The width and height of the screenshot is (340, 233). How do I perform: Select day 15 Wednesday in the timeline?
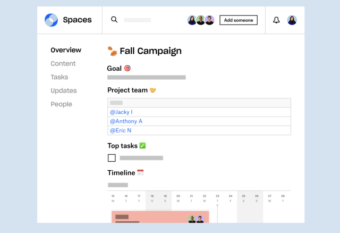[x=113, y=198]
